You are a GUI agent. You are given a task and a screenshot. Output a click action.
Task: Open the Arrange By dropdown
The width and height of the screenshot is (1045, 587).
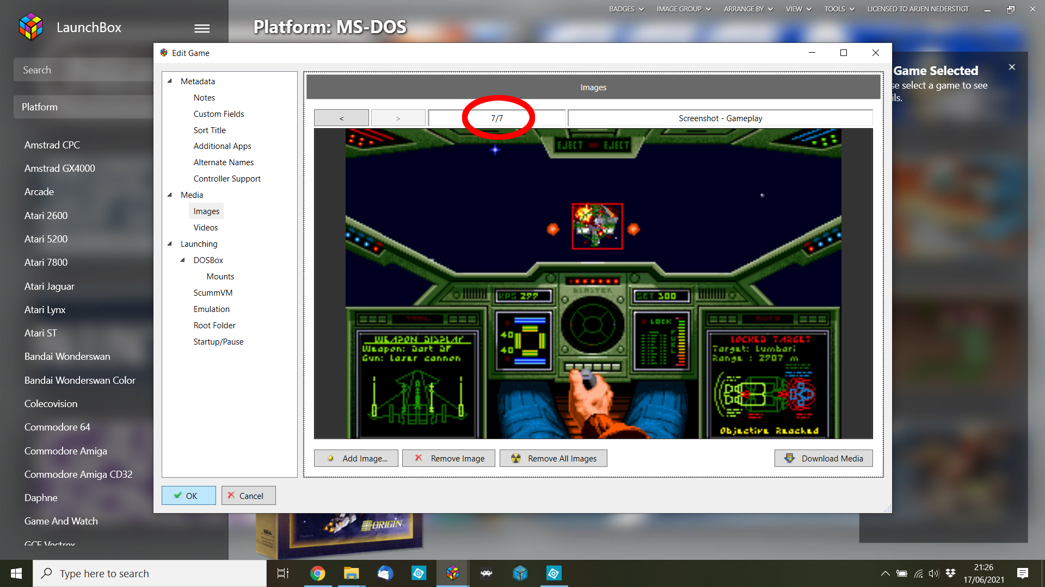(748, 9)
